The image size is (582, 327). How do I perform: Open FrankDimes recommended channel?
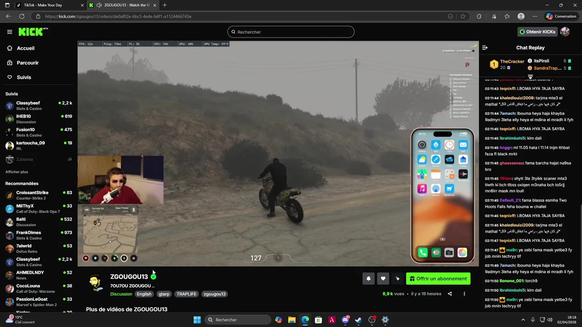click(39, 235)
